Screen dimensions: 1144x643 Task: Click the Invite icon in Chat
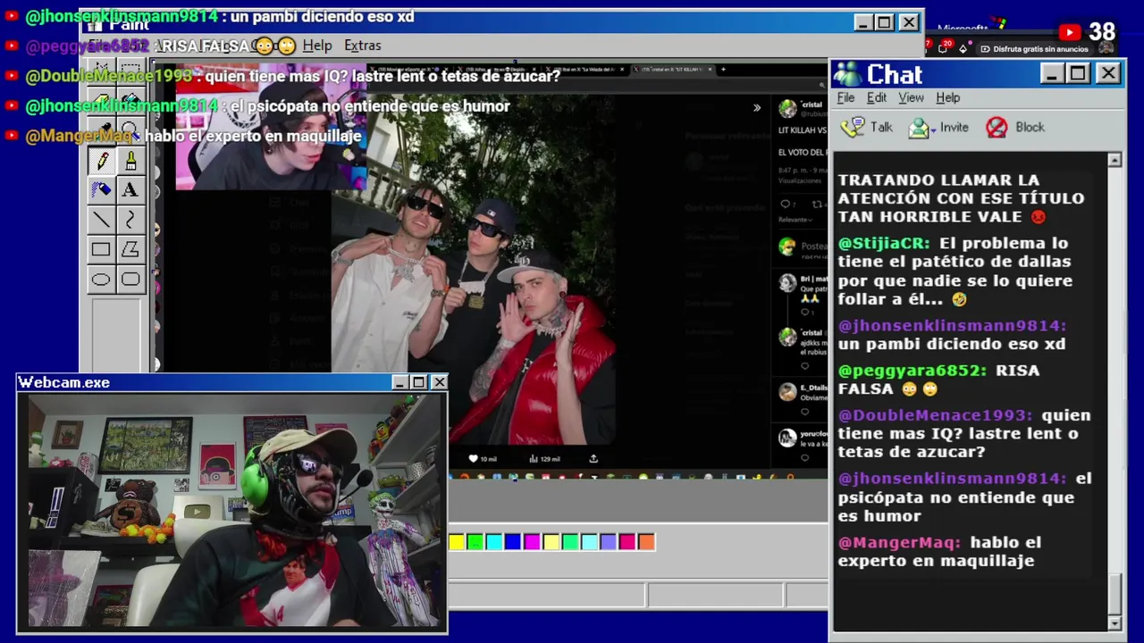[x=918, y=128]
